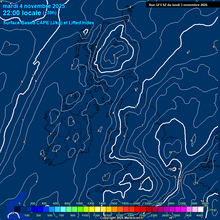Click the 1000 value on the legend scale
Image resolution: width=220 pixels, height=220 pixels.
click(79, 203)
